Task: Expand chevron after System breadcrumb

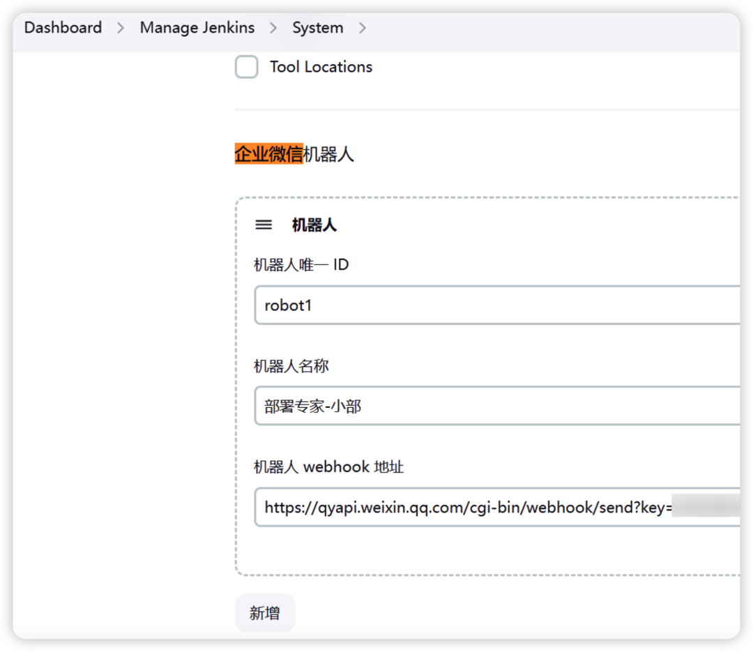Action: [x=363, y=29]
